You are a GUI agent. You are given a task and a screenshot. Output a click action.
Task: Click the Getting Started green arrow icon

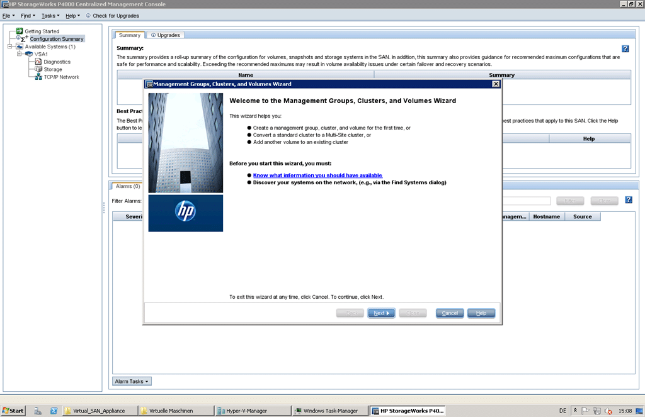(x=20, y=31)
